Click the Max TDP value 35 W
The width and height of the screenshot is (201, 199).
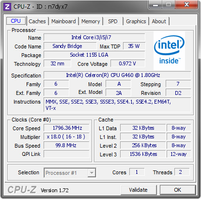point(134,46)
